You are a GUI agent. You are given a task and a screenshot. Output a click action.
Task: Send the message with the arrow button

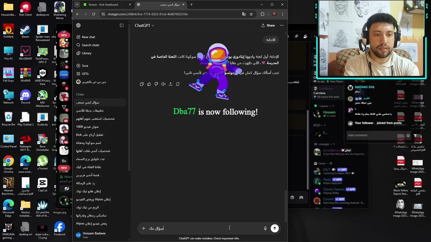click(275, 228)
